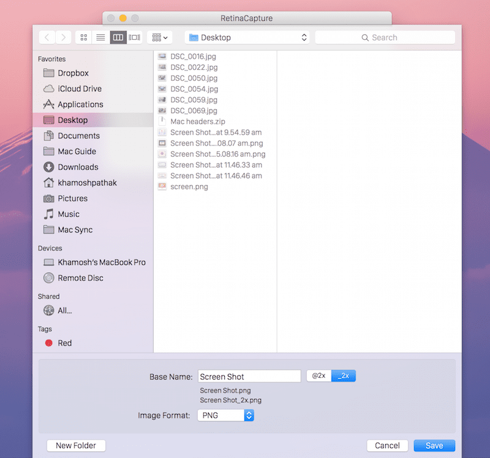Select Desktop in the sidebar
The width and height of the screenshot is (490, 458).
[92, 120]
